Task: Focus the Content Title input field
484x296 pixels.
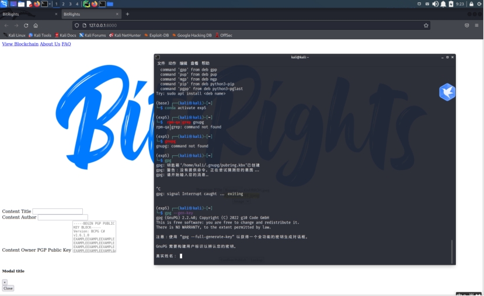Action: click(x=57, y=211)
